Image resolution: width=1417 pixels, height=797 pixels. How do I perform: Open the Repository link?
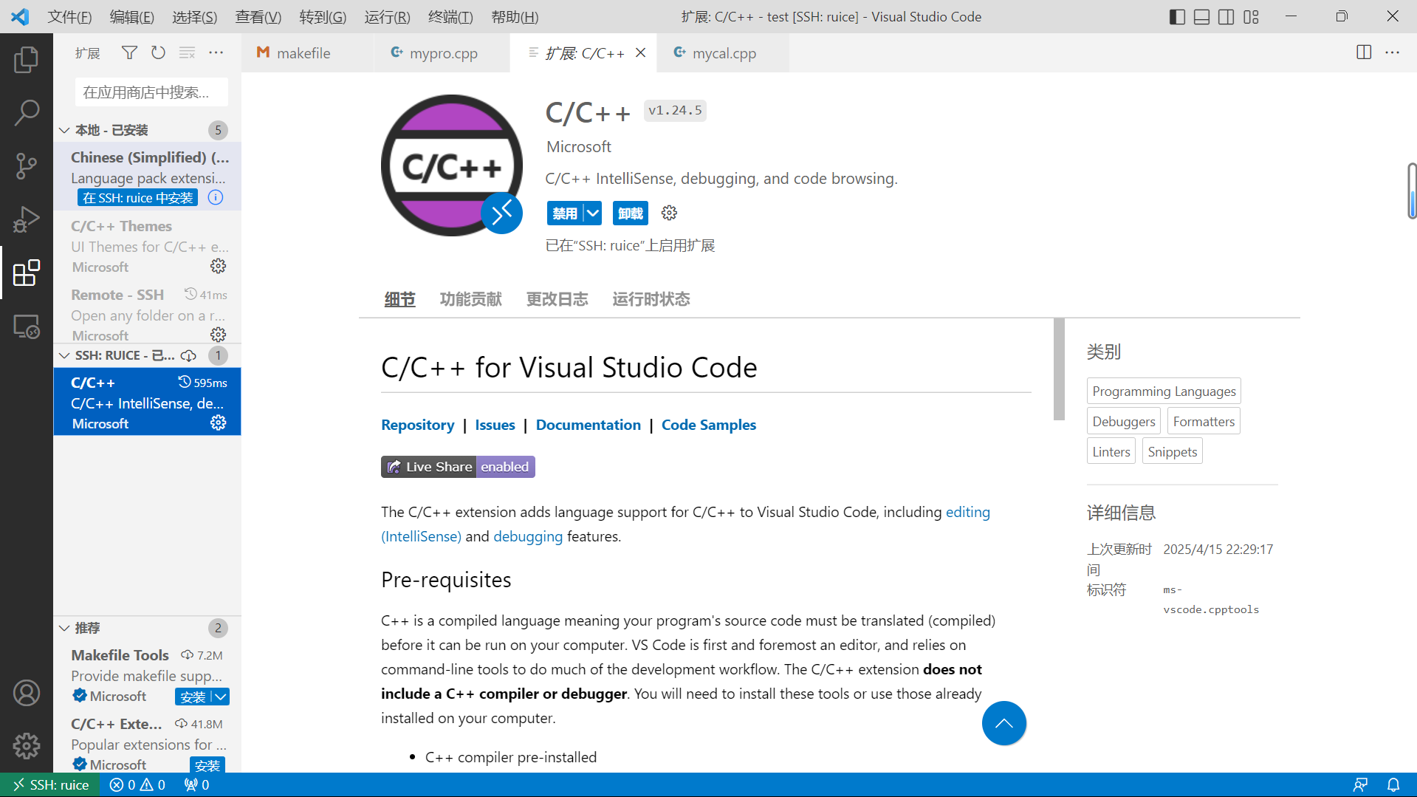click(417, 425)
